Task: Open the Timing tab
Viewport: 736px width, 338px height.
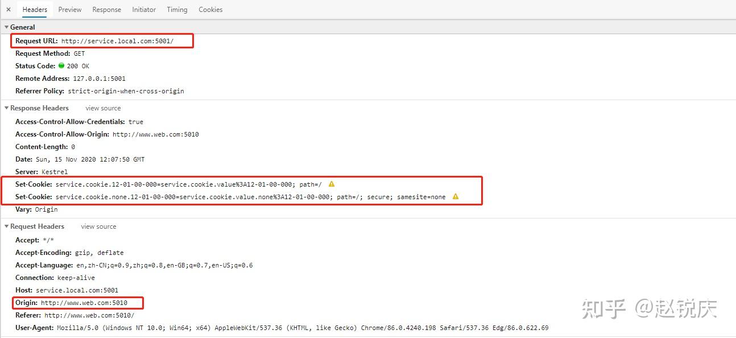Action: click(x=177, y=9)
